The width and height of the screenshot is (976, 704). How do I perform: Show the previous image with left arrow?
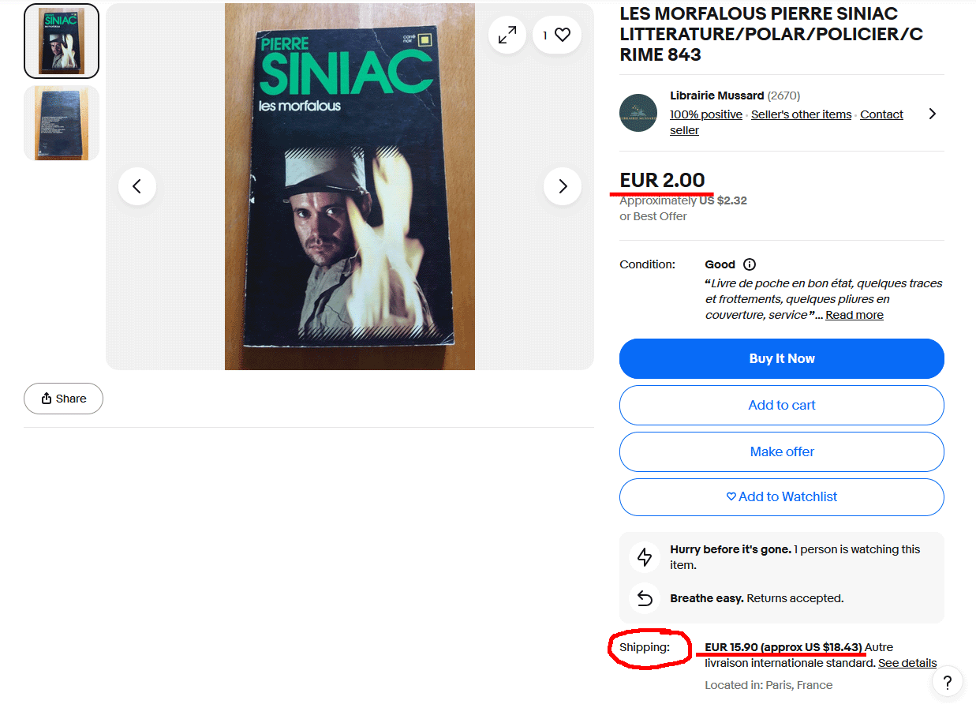coord(137,186)
